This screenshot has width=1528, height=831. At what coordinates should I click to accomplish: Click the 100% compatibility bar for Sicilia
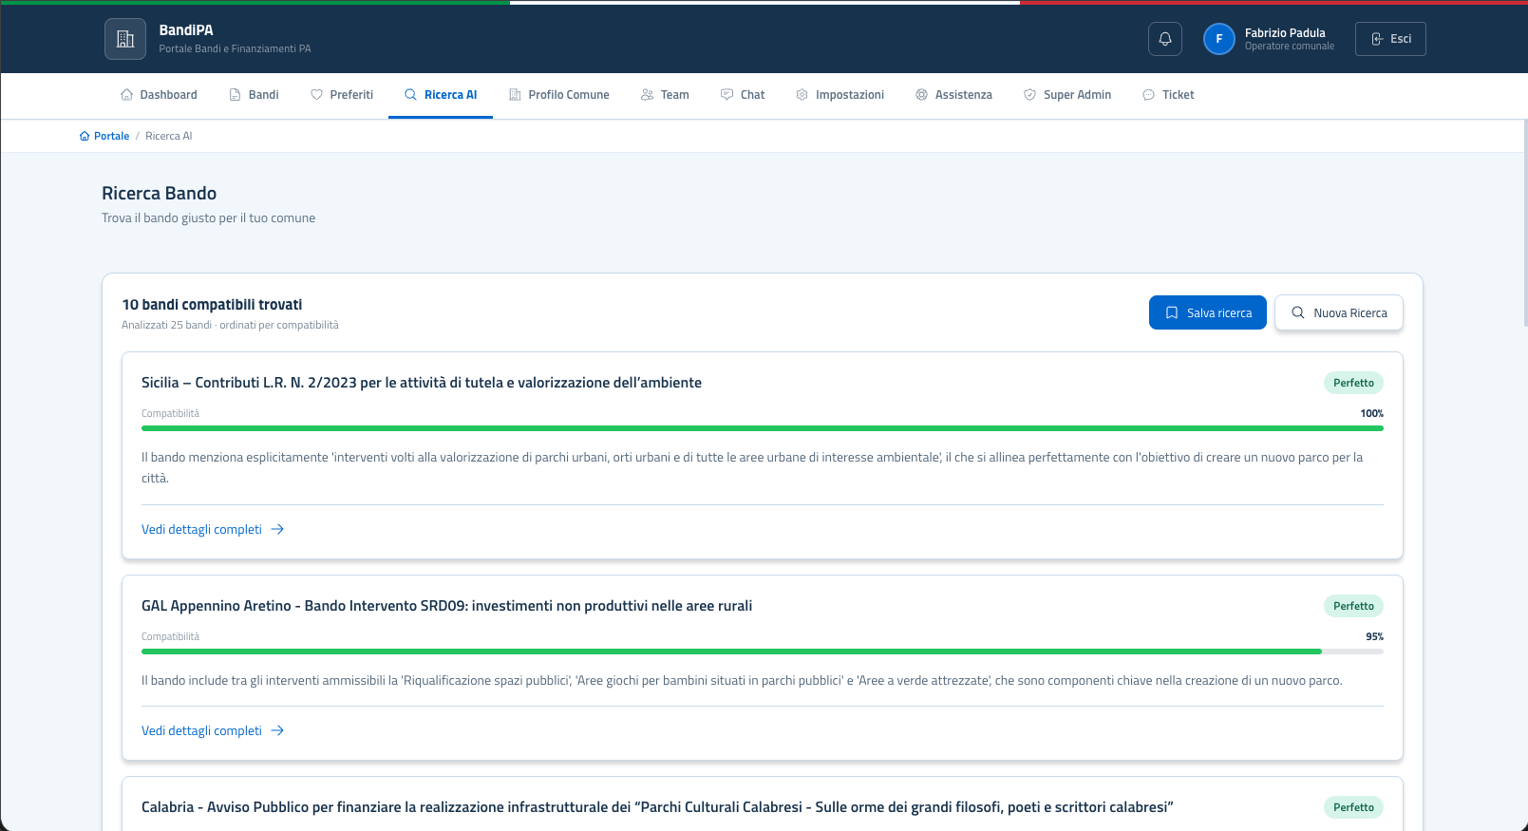coord(763,428)
